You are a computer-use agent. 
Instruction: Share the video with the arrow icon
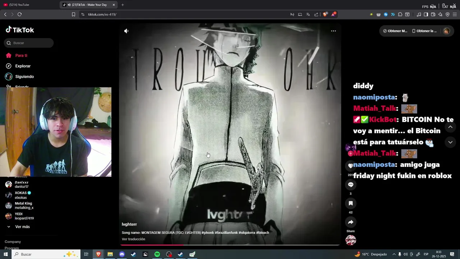351,222
